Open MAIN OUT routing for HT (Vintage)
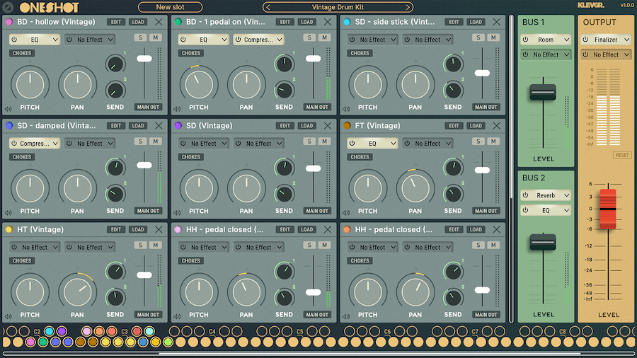 (149, 315)
